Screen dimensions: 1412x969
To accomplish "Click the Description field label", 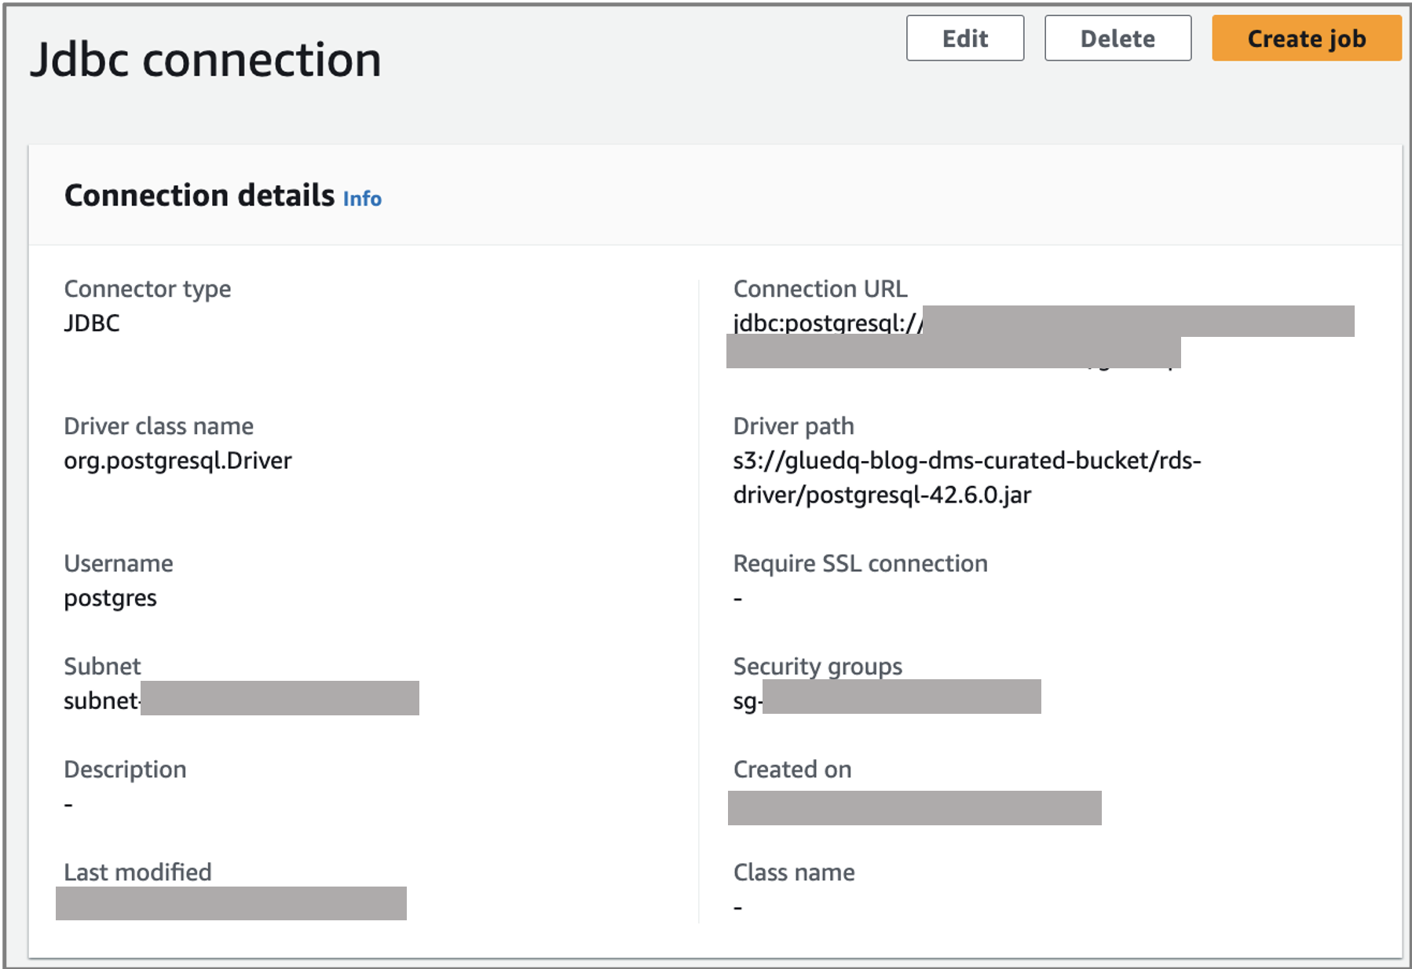I will pos(125,769).
